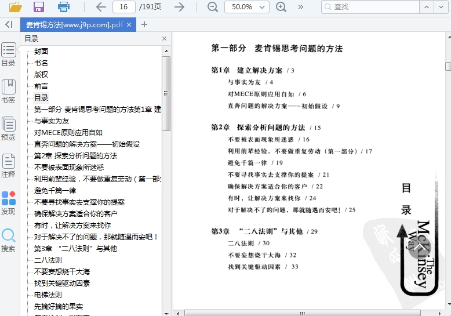Jump to 找到关键驱动因素 outline entry

click(62, 283)
